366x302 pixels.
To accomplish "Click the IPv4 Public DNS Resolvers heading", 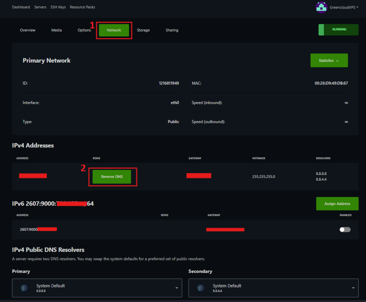I will point(48,250).
